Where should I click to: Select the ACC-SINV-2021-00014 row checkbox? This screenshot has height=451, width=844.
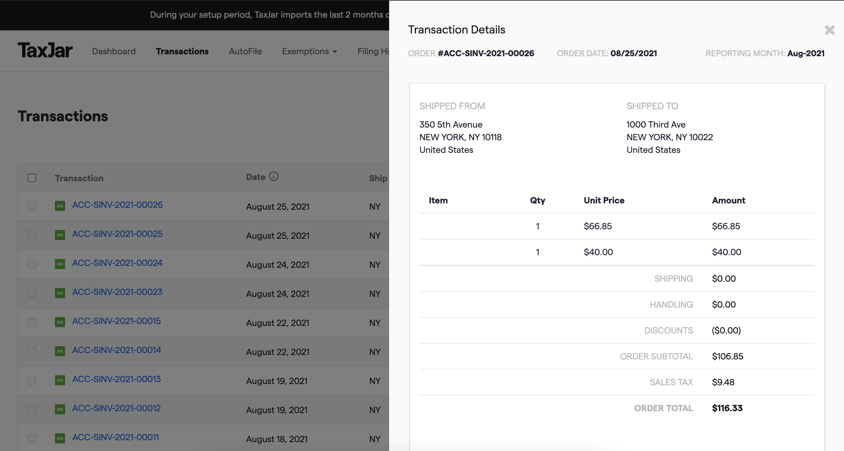(32, 352)
